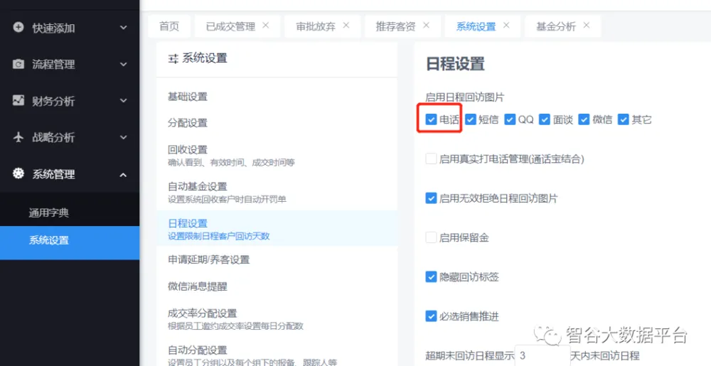
Task: Click the 系统管理 gear icon
Action: click(x=18, y=174)
